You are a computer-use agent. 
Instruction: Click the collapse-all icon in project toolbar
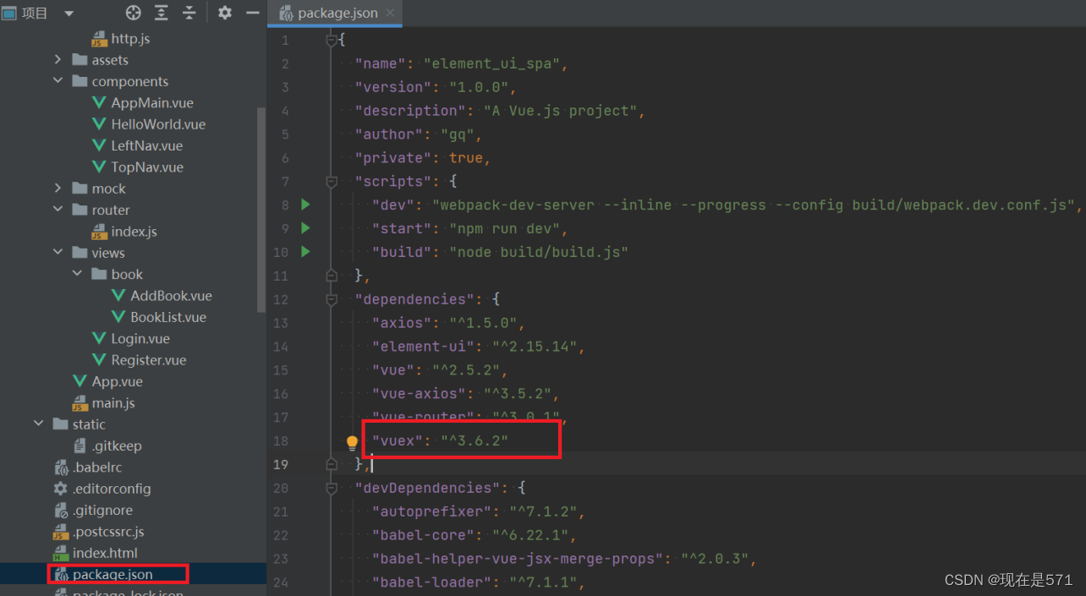(x=189, y=13)
